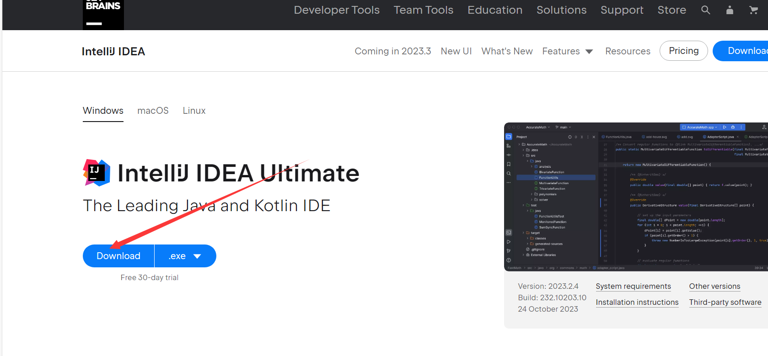The width and height of the screenshot is (768, 356).
Task: Open the site search magnifier icon
Action: (706, 10)
